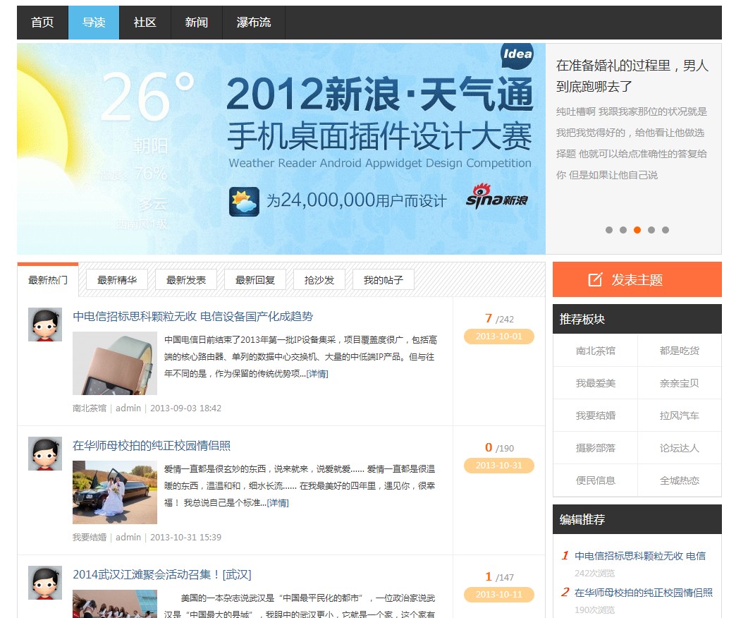The width and height of the screenshot is (748, 618).
Task: Click the sina新浪 logo on banner
Action: pyautogui.click(x=496, y=197)
